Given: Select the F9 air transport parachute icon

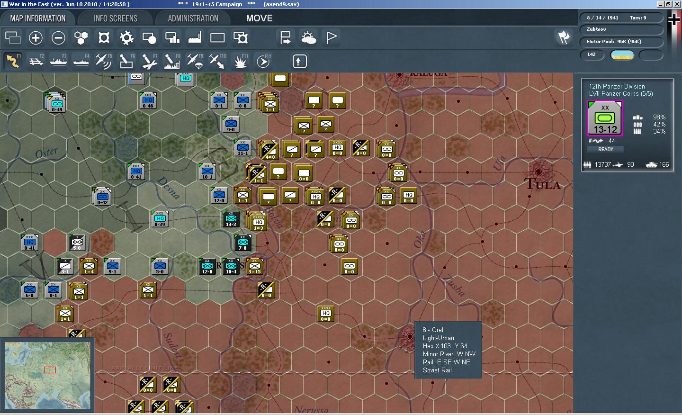Looking at the screenshot, I should [x=195, y=61].
